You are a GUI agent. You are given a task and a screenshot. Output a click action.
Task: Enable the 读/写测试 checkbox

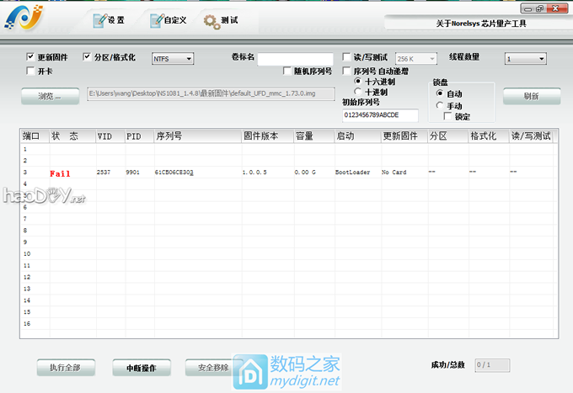tap(347, 57)
